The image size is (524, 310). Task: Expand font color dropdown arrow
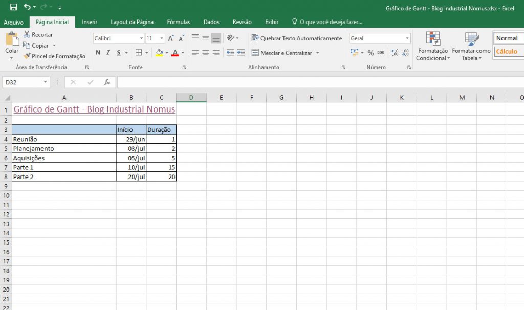click(x=183, y=53)
